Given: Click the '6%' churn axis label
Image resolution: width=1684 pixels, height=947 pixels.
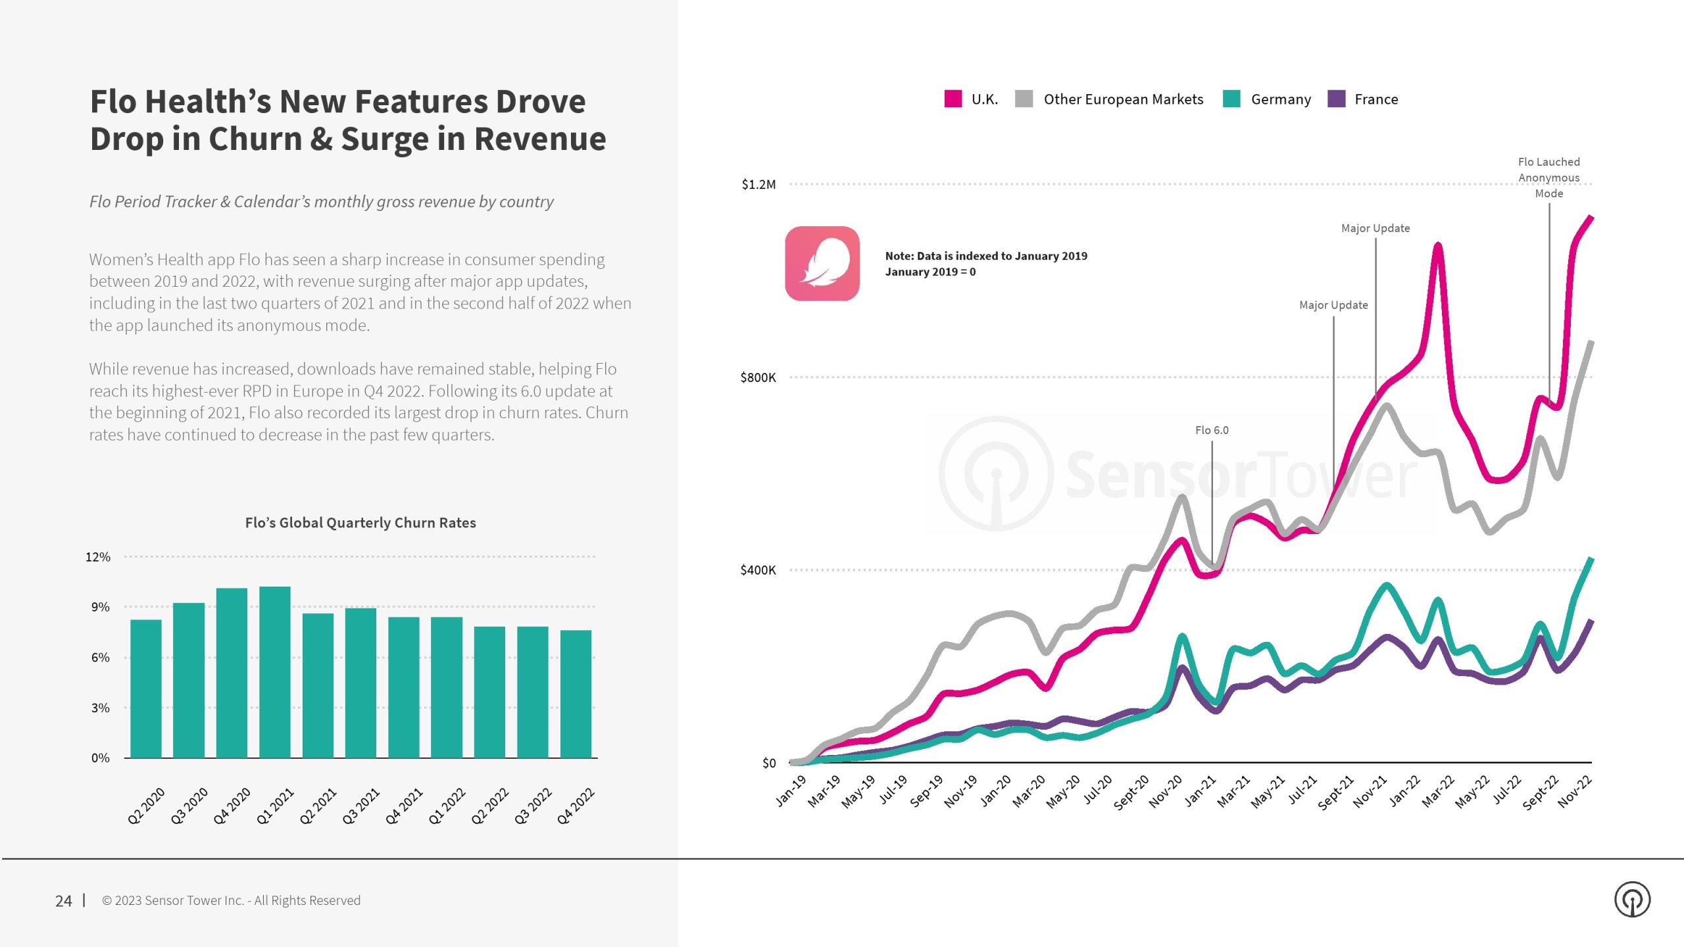Looking at the screenshot, I should coord(101,658).
